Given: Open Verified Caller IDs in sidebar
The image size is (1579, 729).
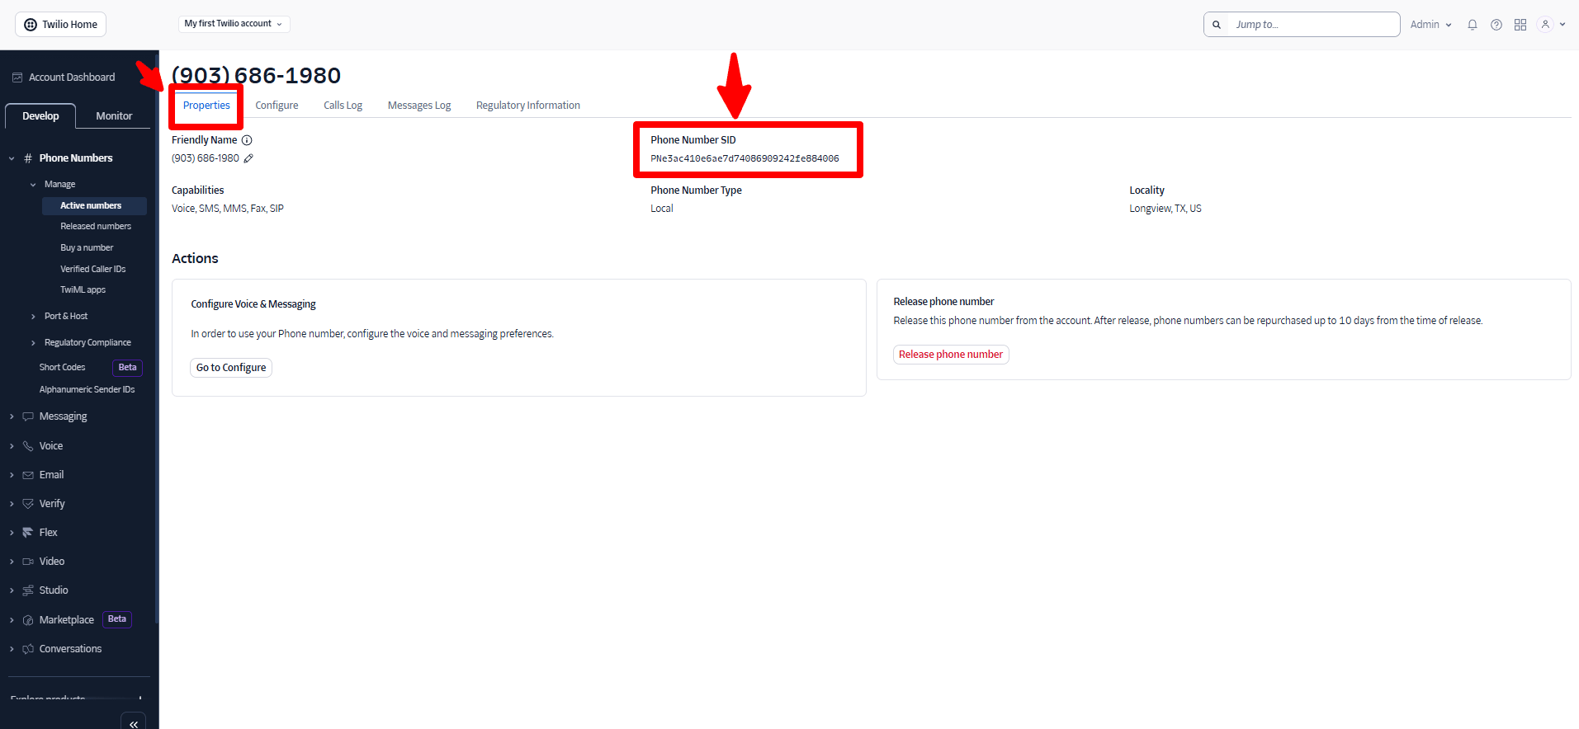Looking at the screenshot, I should (x=93, y=270).
